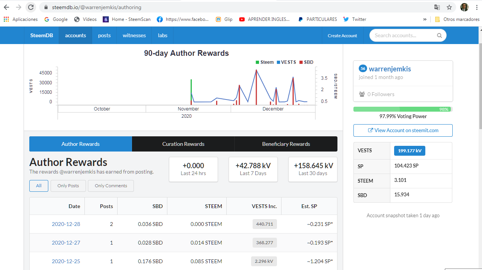Open the labs nav tab
This screenshot has width=482, height=270.
point(162,35)
